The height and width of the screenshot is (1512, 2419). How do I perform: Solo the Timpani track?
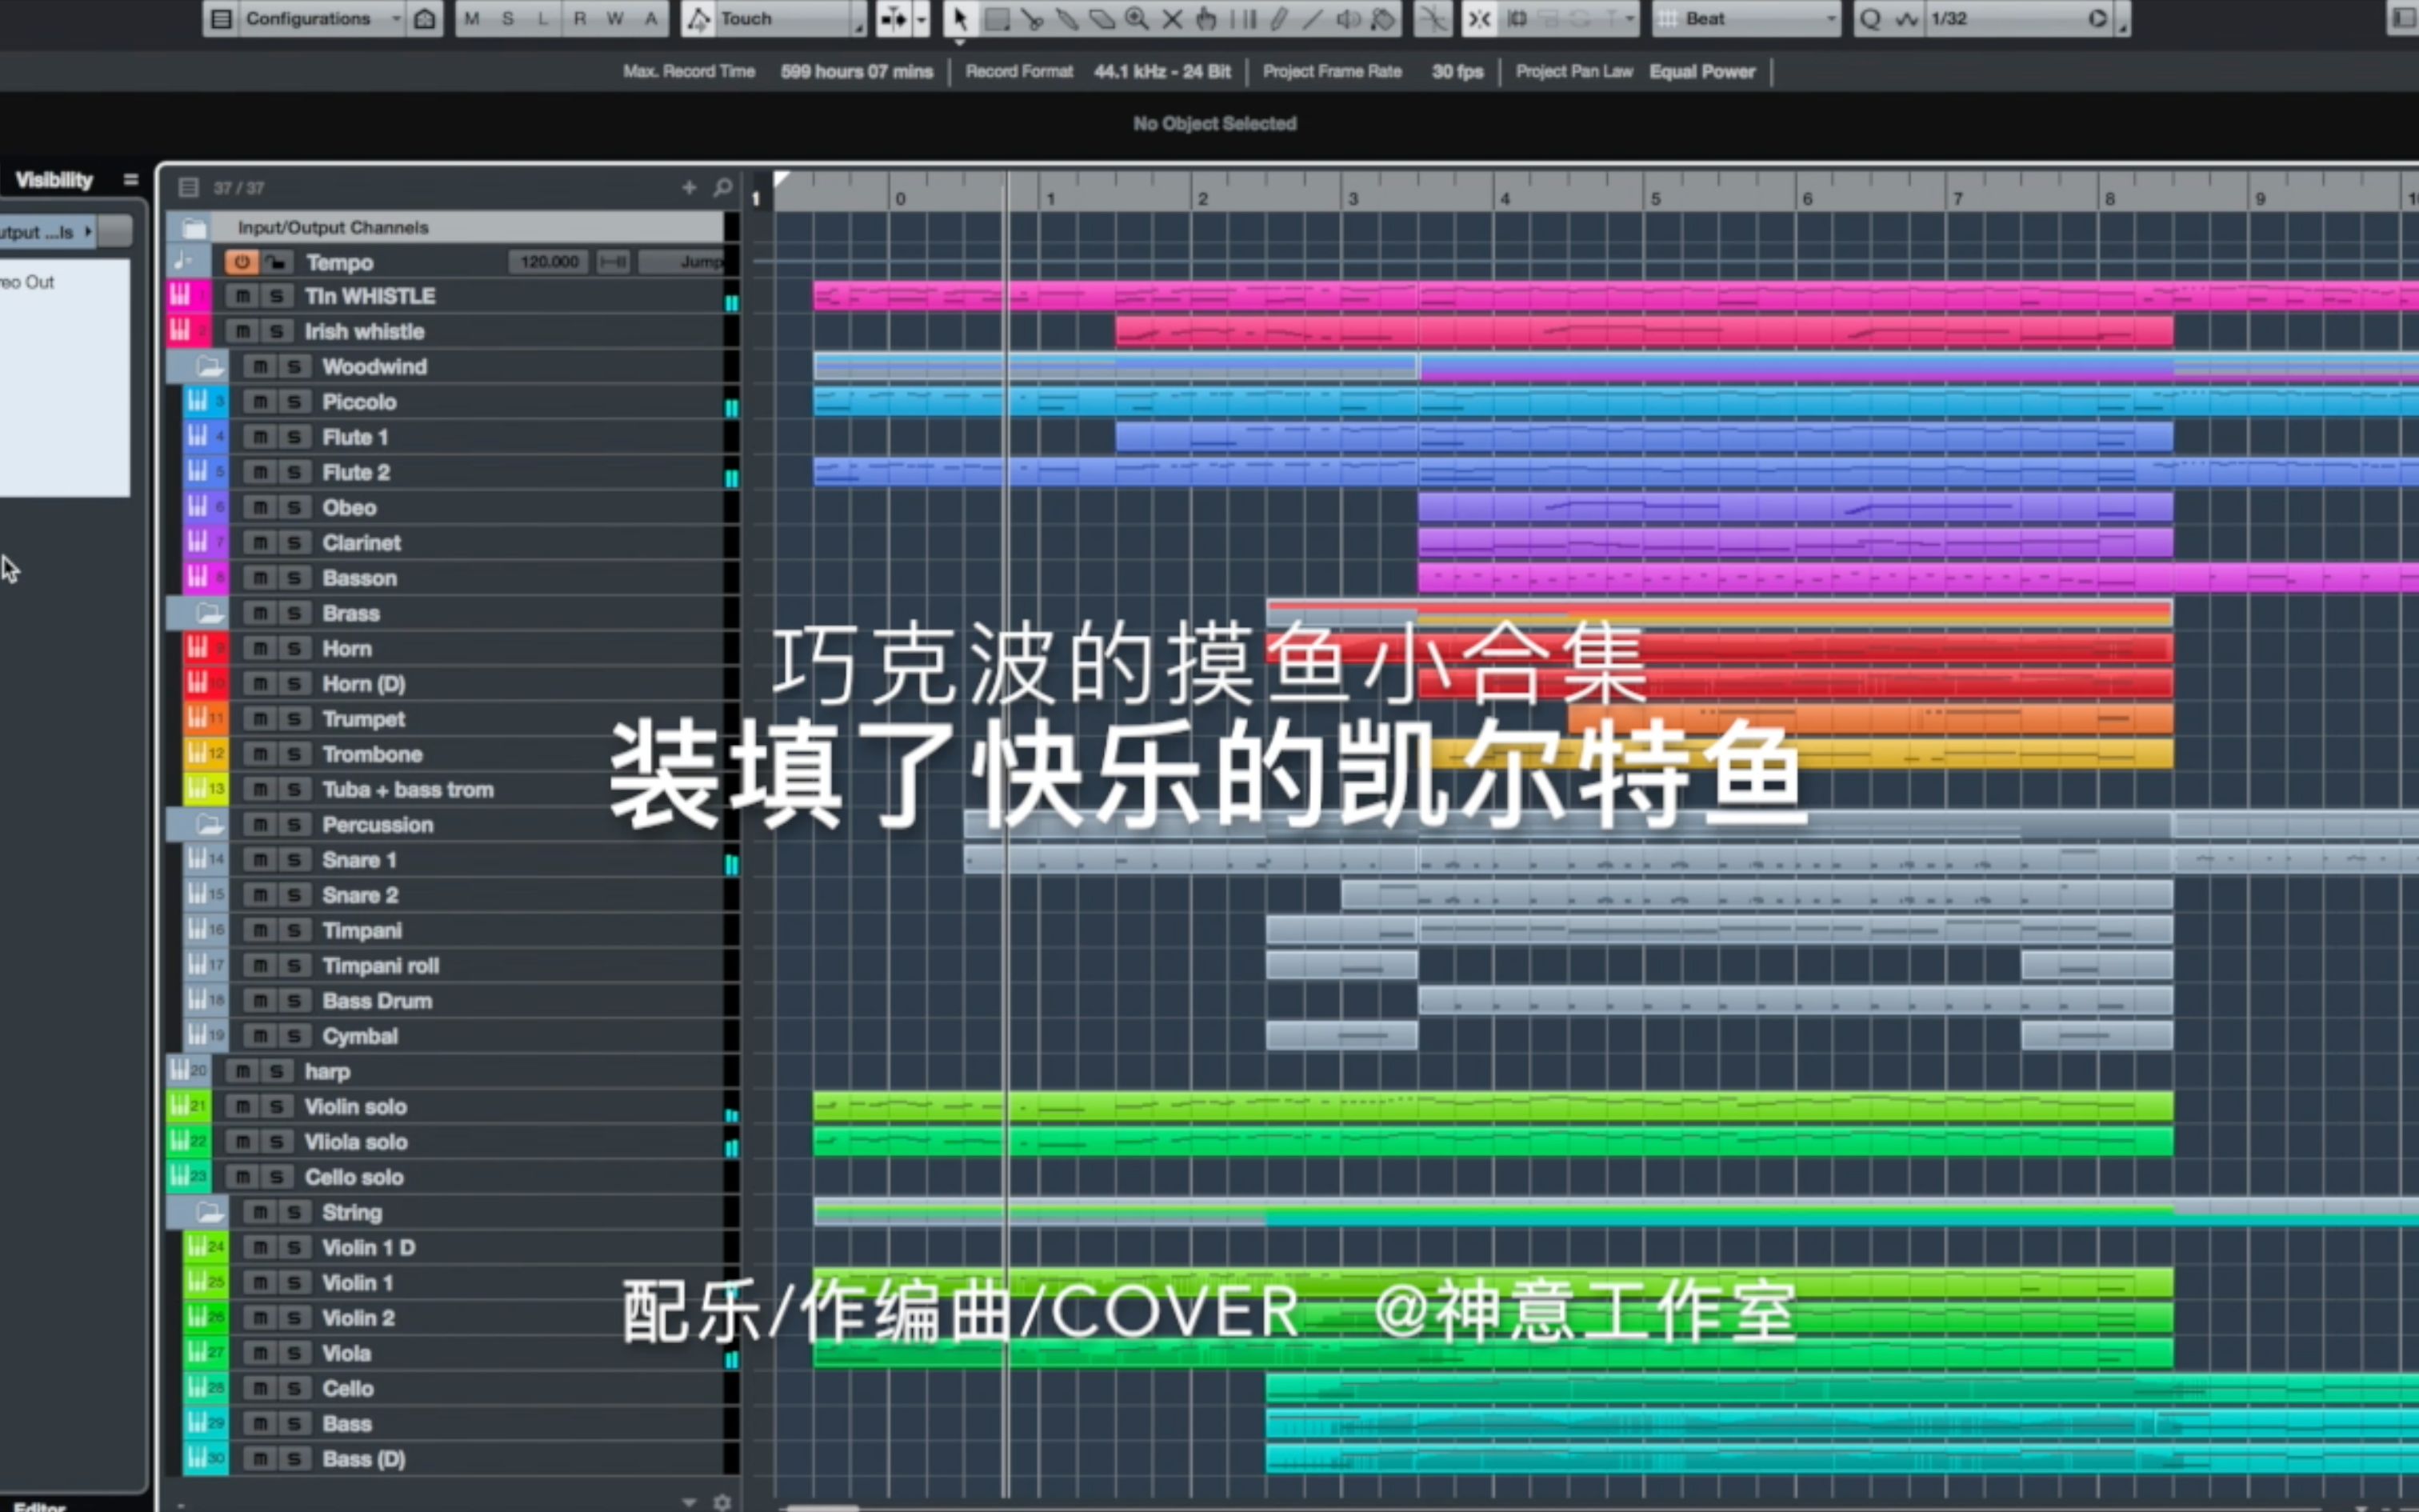[x=294, y=930]
